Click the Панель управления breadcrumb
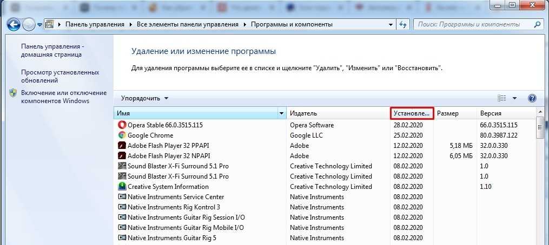Screen dimensions: 549x245 94,24
